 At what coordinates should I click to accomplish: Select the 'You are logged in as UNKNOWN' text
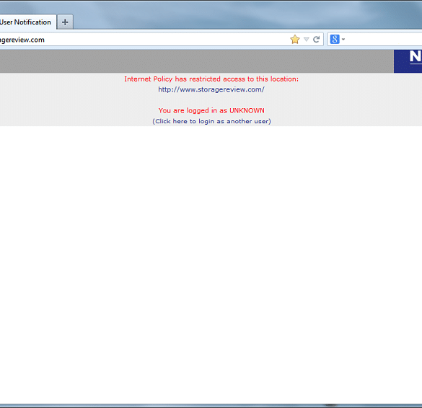211,110
